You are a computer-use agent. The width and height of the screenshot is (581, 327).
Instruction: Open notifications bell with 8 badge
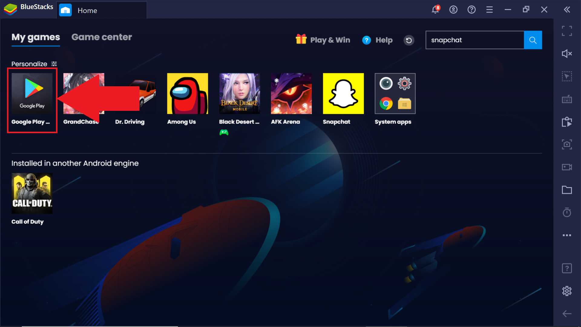point(435,9)
